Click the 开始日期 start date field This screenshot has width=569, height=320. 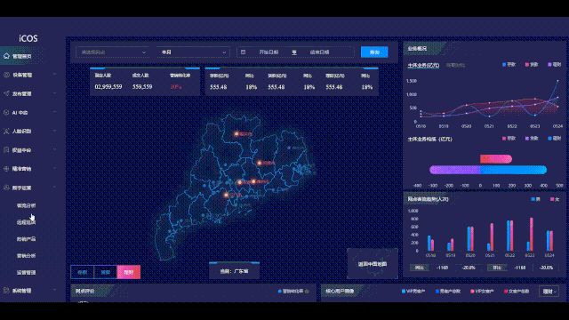268,52
